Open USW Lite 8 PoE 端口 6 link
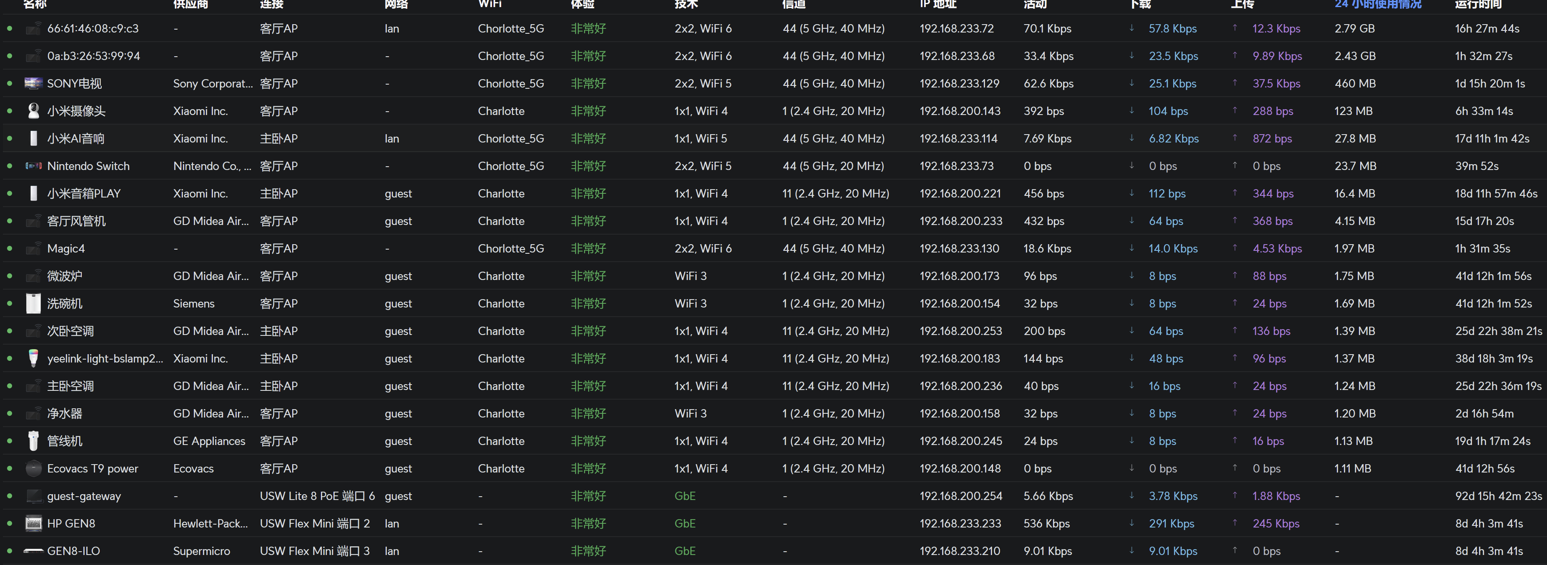 tap(317, 496)
